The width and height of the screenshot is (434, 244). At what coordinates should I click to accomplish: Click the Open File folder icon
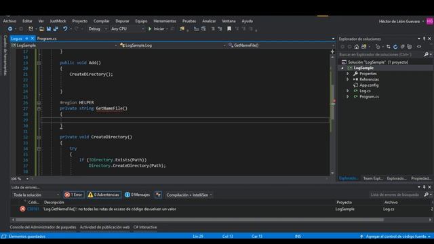41,28
